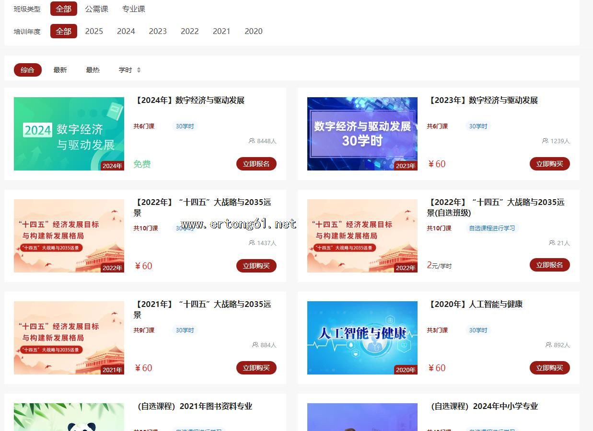The image size is (593, 431).
Task: Click 自选课程进行学习 tag on 2022 course
Action: [x=492, y=228]
